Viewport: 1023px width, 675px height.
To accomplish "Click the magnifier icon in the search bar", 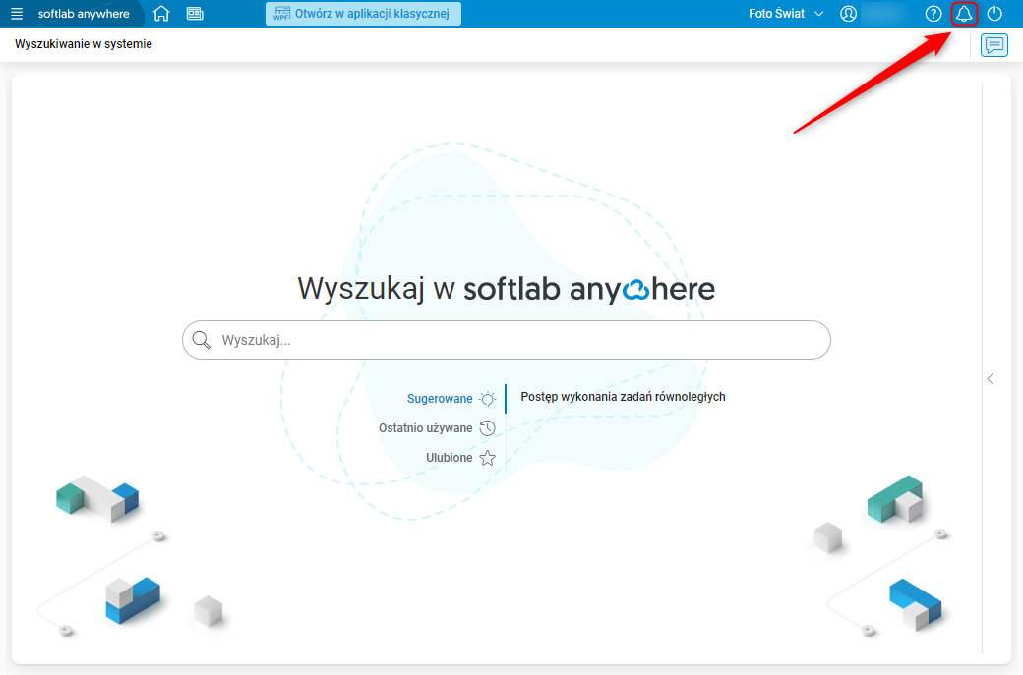I will [201, 339].
